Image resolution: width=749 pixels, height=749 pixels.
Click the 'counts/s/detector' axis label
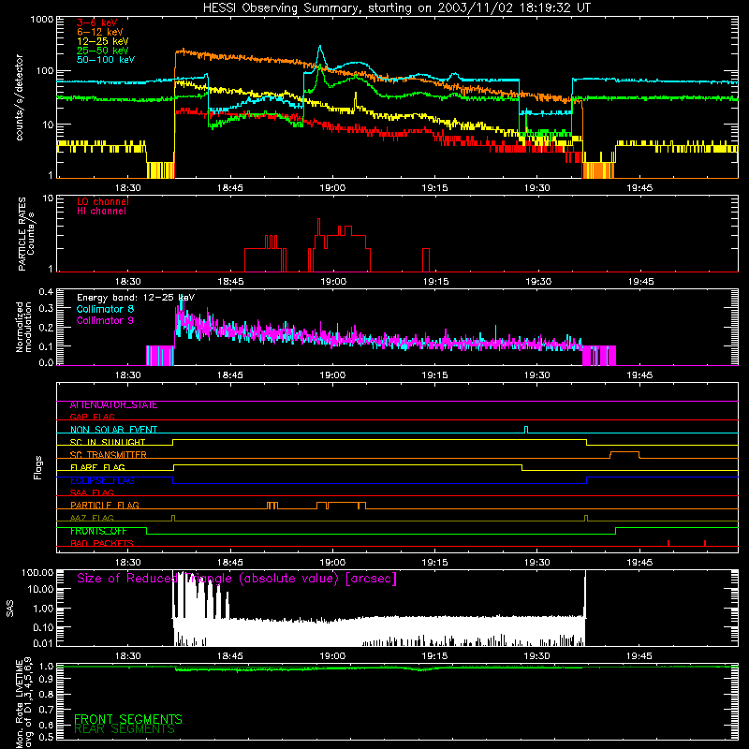(x=20, y=97)
